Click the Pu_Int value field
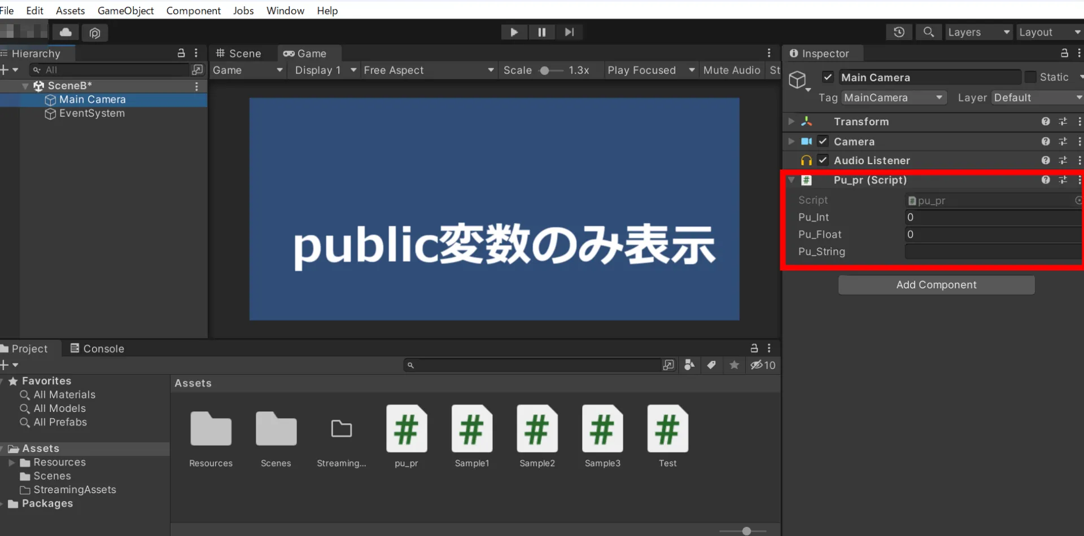Screen dimensions: 1084x536 pyautogui.click(x=993, y=217)
